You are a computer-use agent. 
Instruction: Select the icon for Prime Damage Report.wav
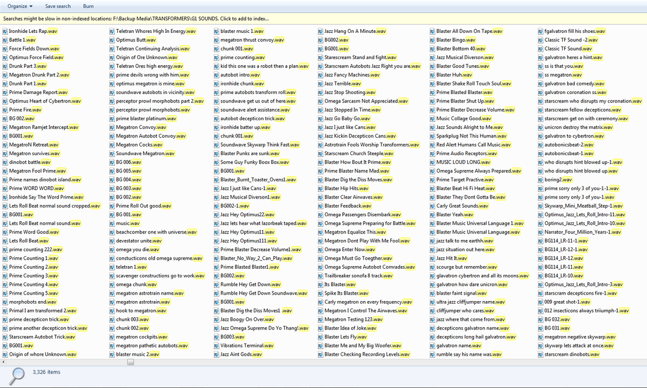tap(5, 92)
